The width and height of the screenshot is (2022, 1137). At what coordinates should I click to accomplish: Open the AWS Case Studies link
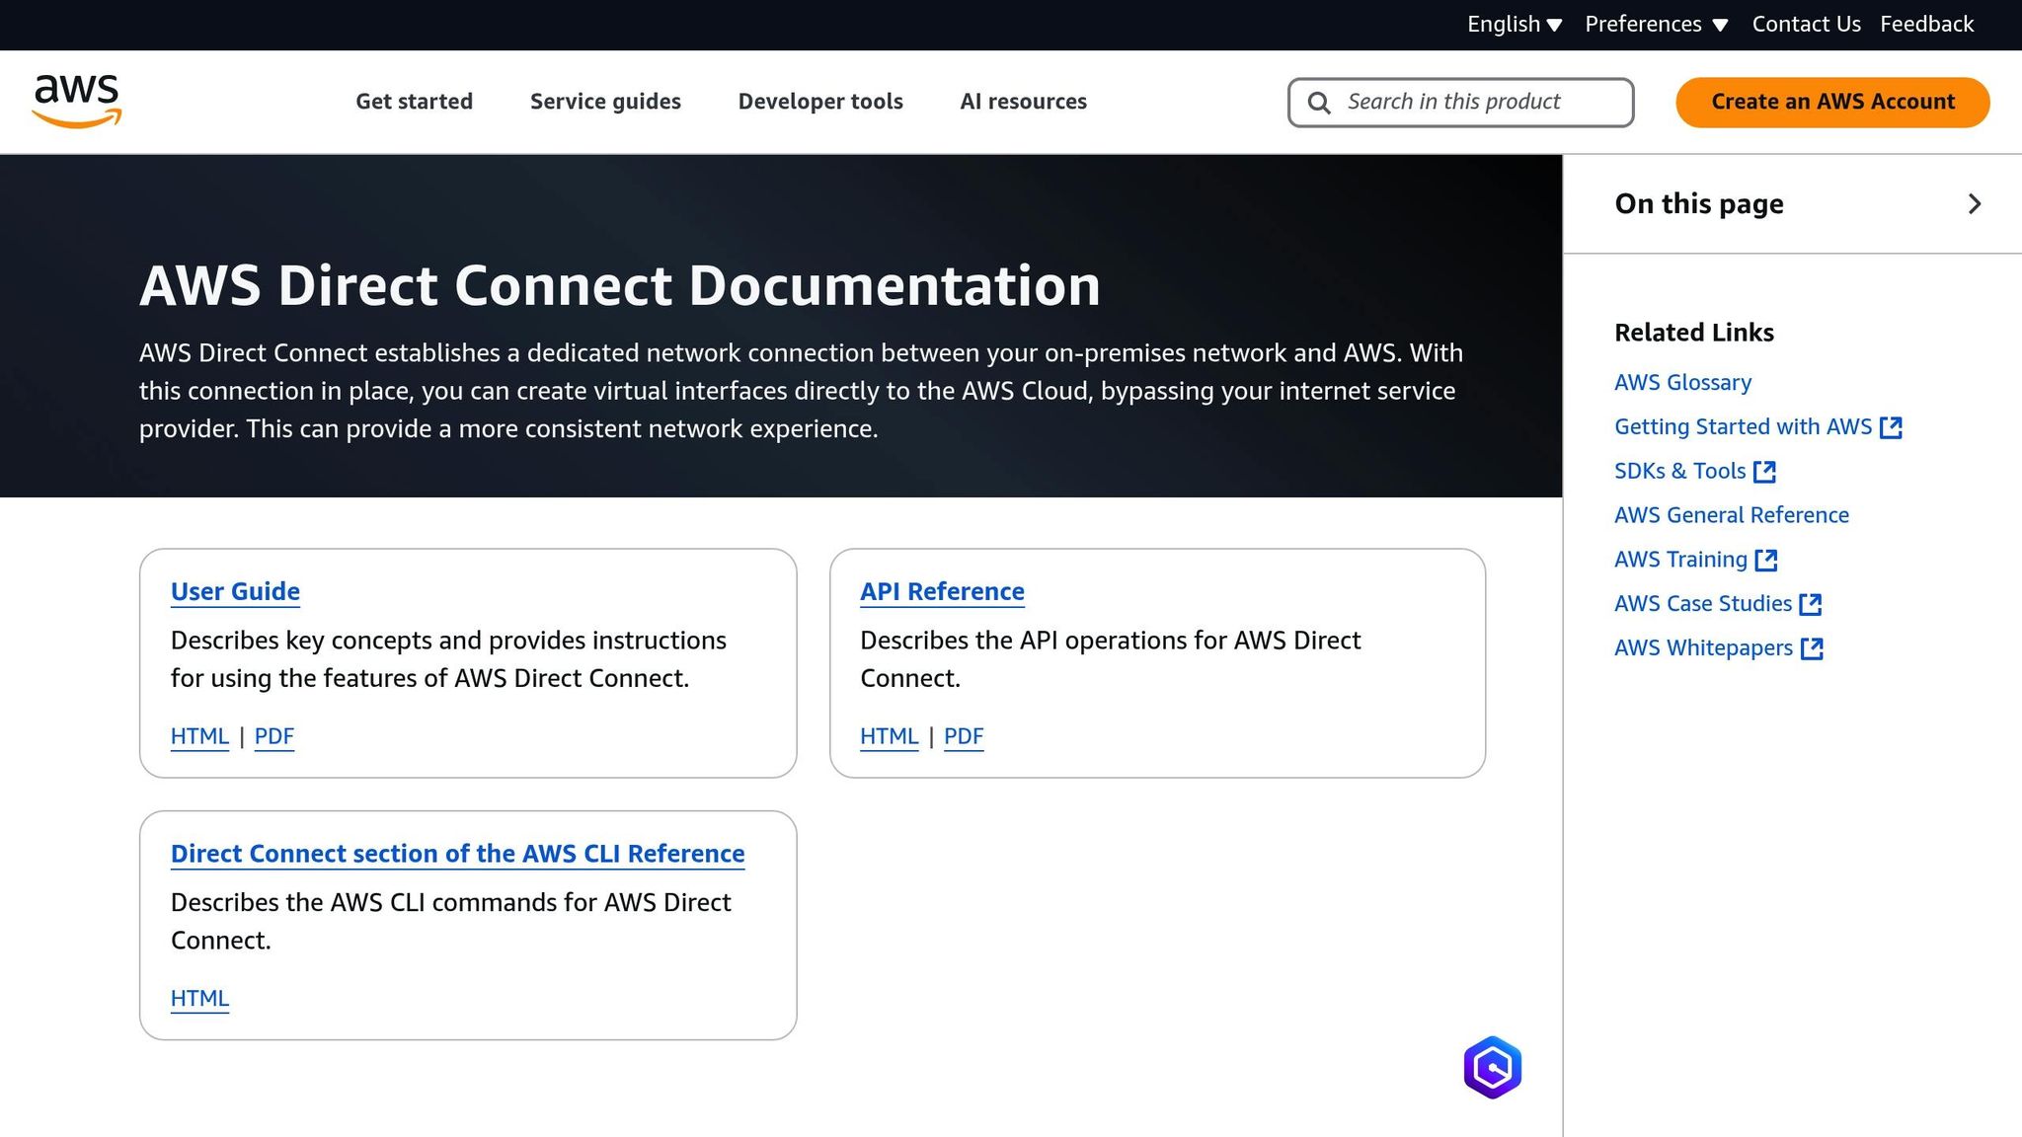[x=1702, y=604]
